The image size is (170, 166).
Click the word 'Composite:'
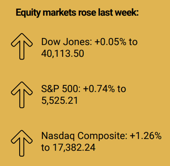(103, 136)
